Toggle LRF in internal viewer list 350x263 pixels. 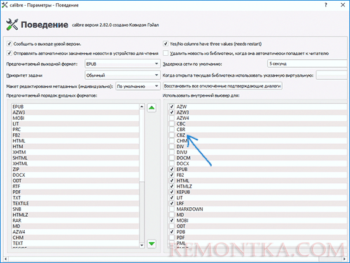172,203
